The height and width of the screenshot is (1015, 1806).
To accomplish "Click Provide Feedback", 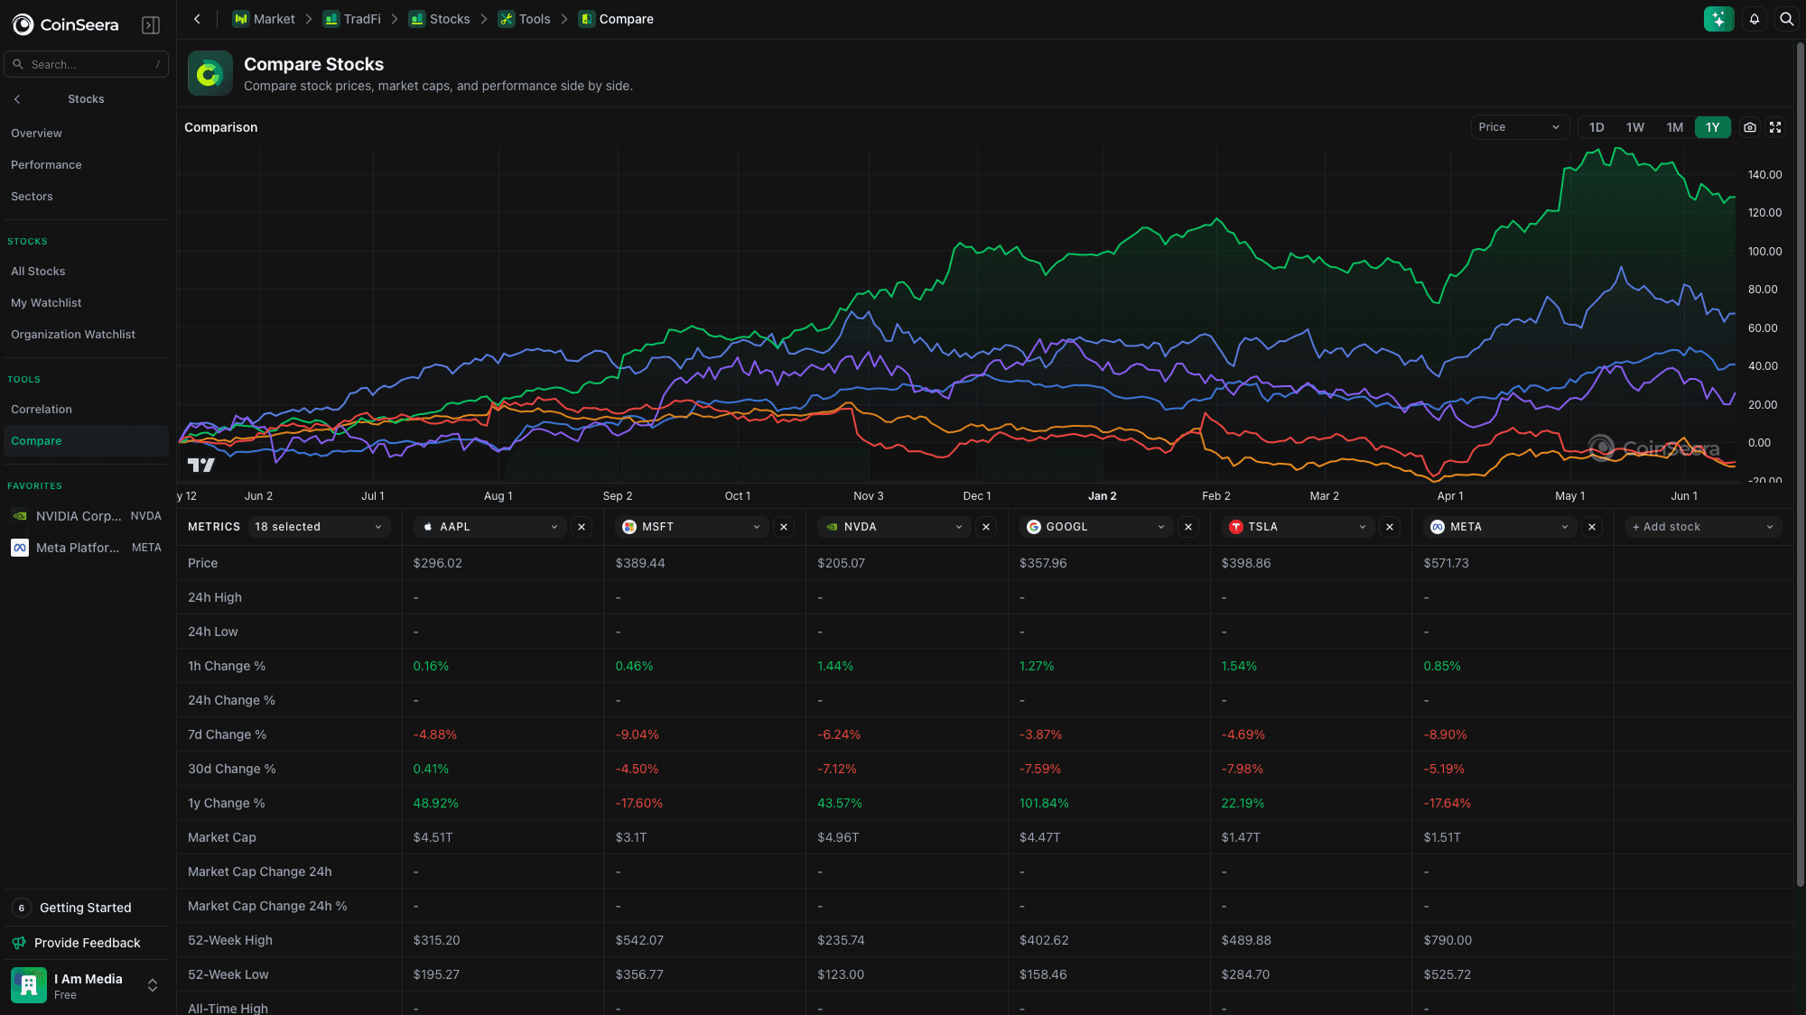I will 87,943.
